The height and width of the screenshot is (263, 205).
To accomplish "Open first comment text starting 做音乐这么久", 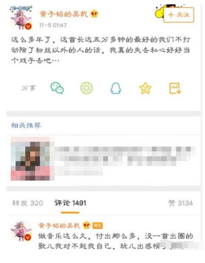I will tap(116, 241).
